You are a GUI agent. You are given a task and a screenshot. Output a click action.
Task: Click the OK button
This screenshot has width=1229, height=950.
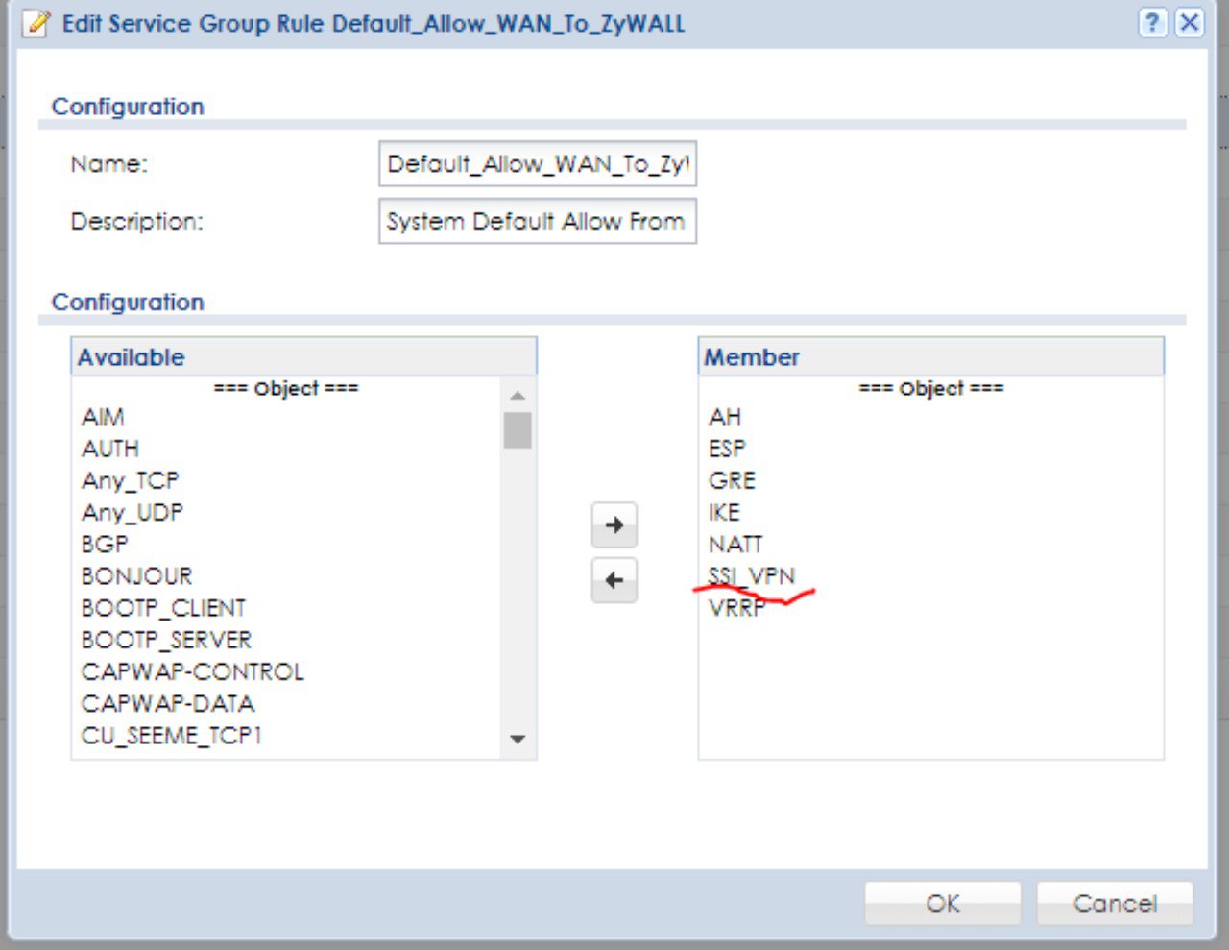pos(942,903)
